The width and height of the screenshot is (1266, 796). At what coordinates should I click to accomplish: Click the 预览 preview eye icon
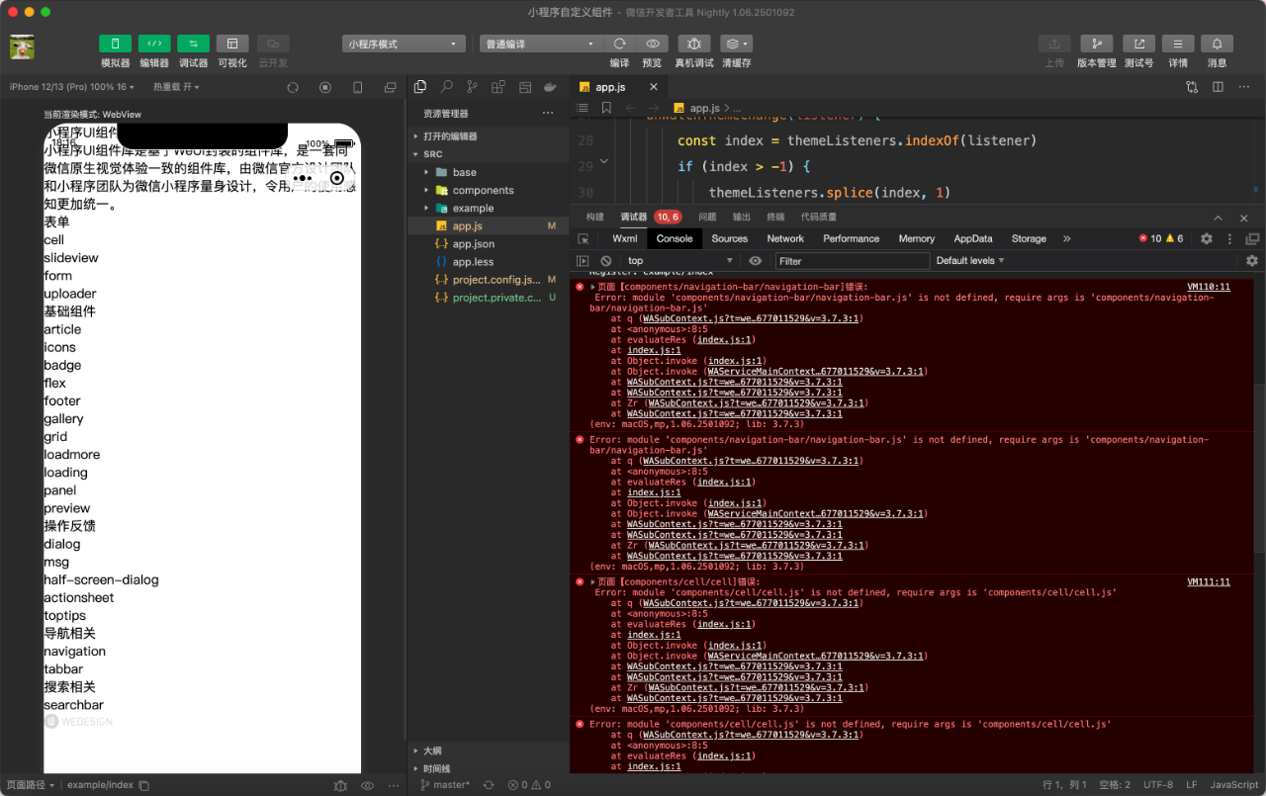[x=652, y=44]
